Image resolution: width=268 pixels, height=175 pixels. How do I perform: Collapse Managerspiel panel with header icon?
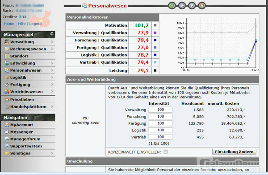(52, 34)
